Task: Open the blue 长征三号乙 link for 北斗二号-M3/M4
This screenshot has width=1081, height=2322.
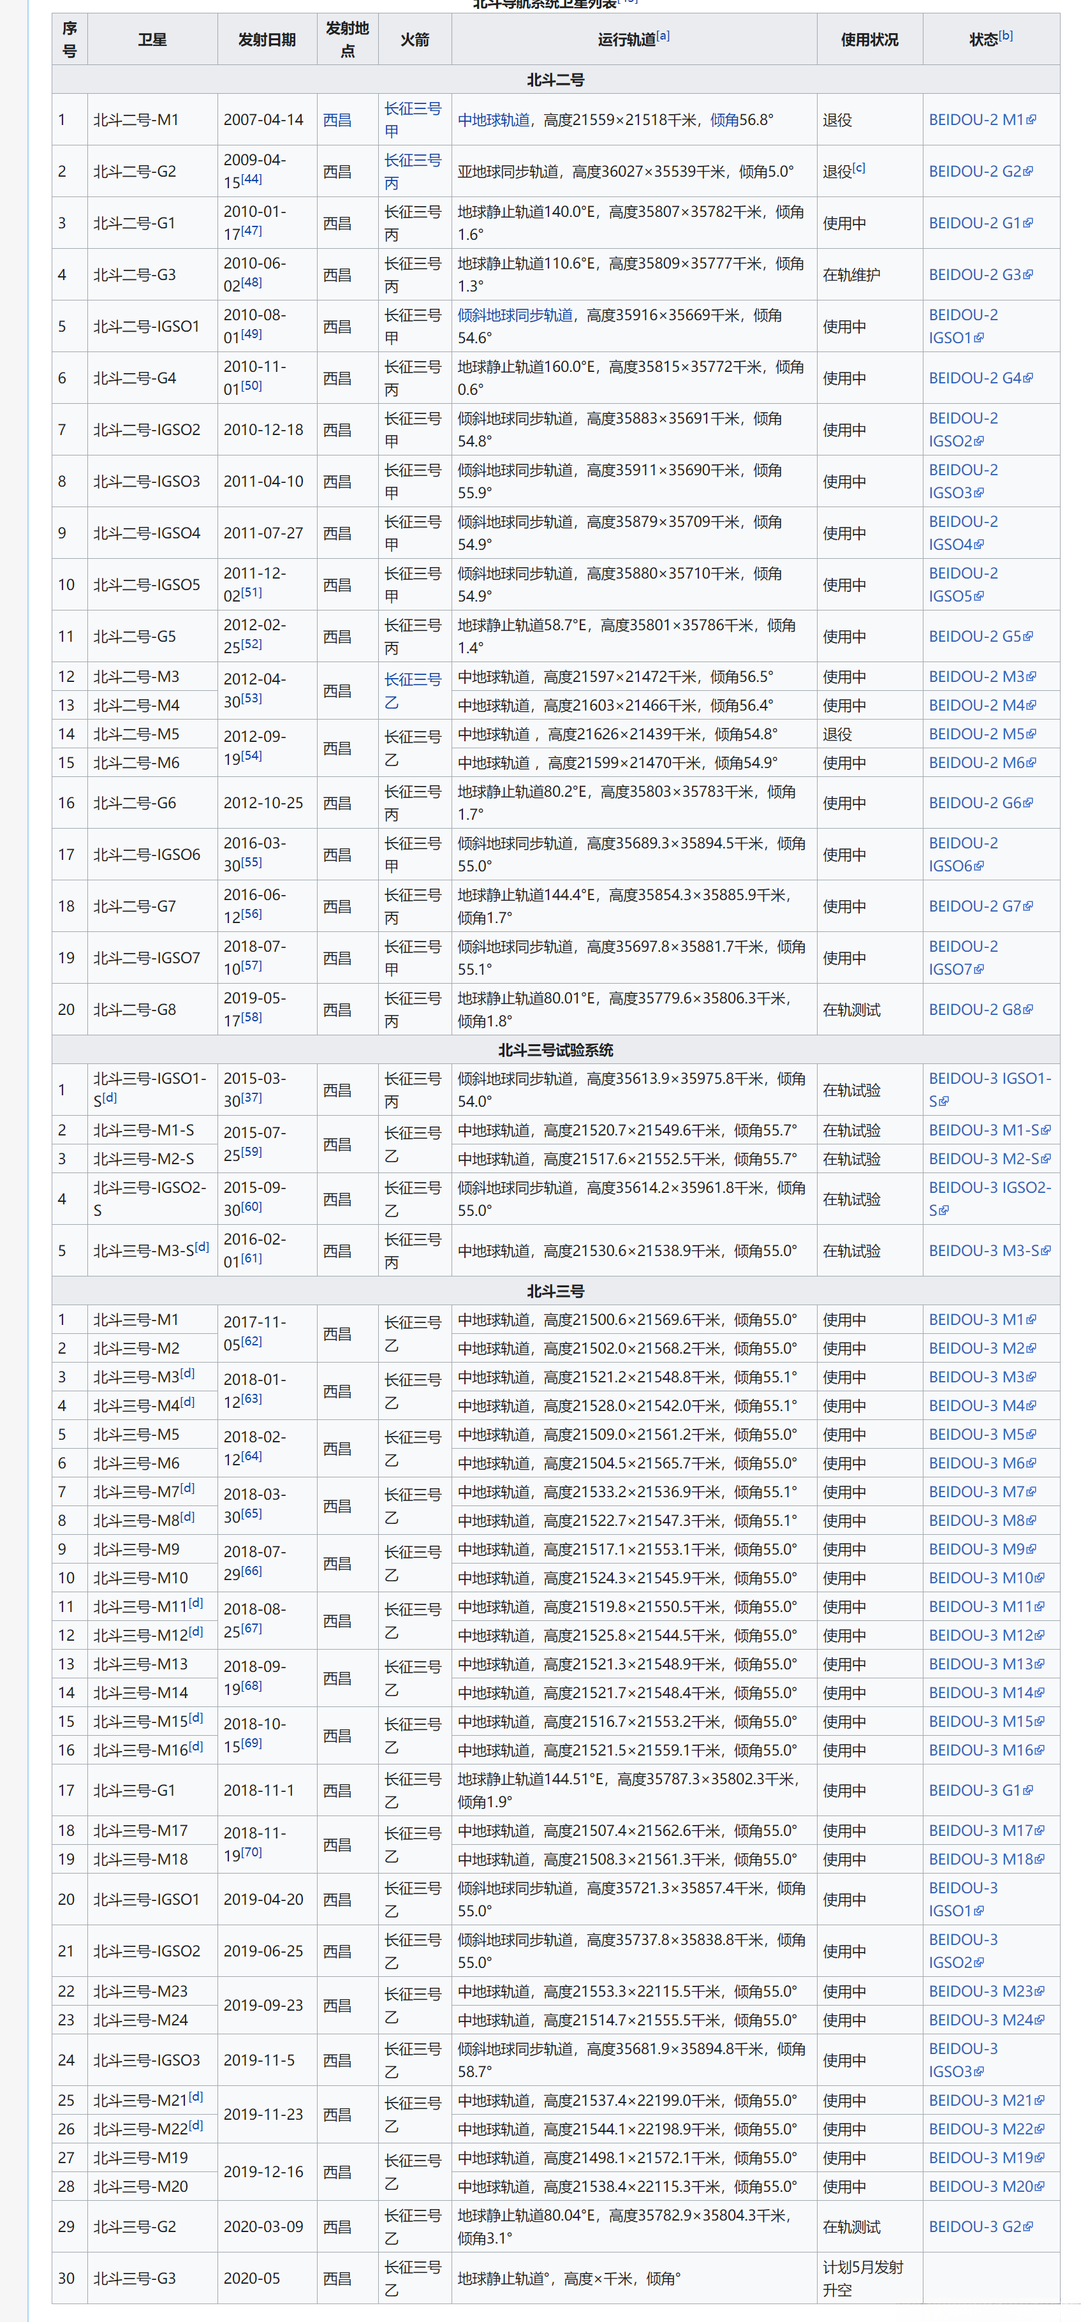Action: point(413,690)
